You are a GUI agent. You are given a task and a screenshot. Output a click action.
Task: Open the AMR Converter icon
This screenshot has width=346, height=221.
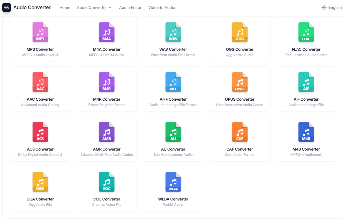click(107, 132)
